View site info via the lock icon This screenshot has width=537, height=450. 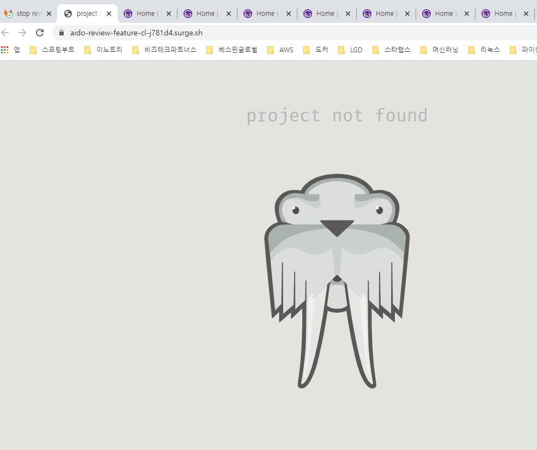[62, 33]
